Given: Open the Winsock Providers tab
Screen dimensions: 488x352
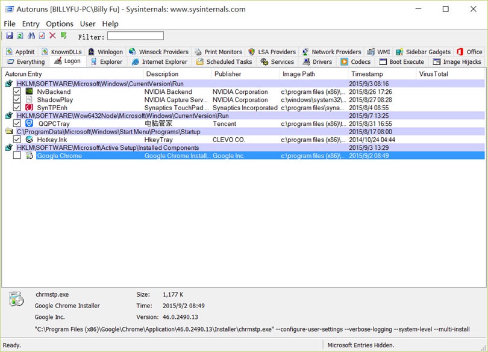Looking at the screenshot, I should point(158,52).
